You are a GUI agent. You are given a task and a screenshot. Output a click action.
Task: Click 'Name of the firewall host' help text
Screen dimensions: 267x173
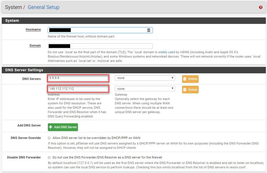81,36
